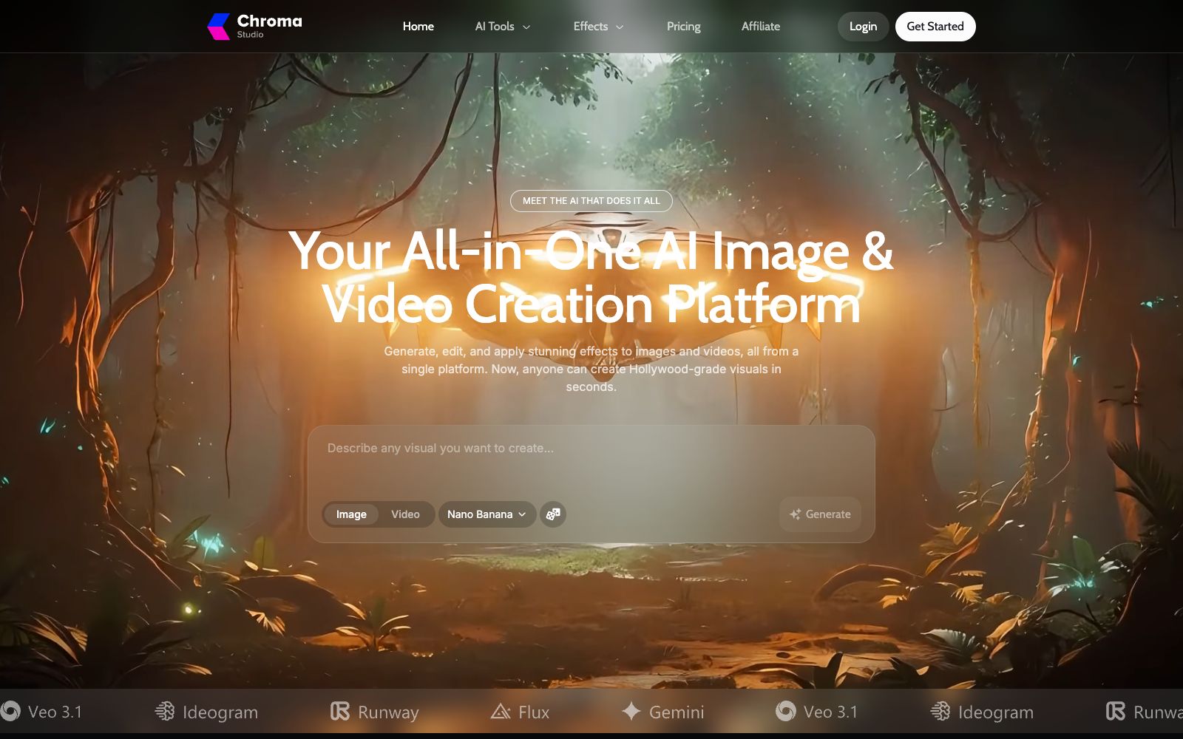This screenshot has height=739, width=1183.
Task: Select the Image mode toggle
Action: click(351, 514)
